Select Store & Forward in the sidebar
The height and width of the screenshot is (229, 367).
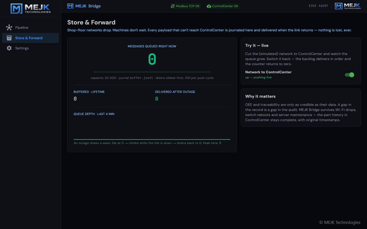click(x=30, y=38)
